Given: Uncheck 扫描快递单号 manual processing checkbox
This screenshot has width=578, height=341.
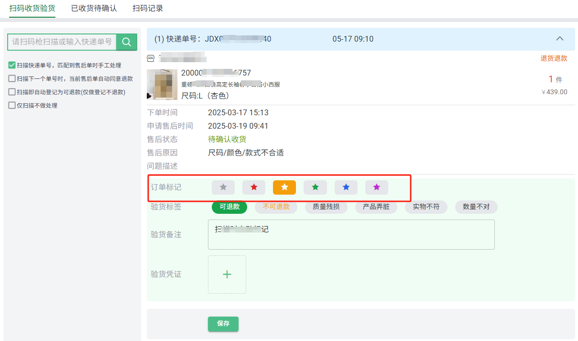Looking at the screenshot, I should coord(12,66).
